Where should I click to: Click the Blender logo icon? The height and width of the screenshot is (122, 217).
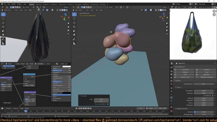[x=2, y=4]
